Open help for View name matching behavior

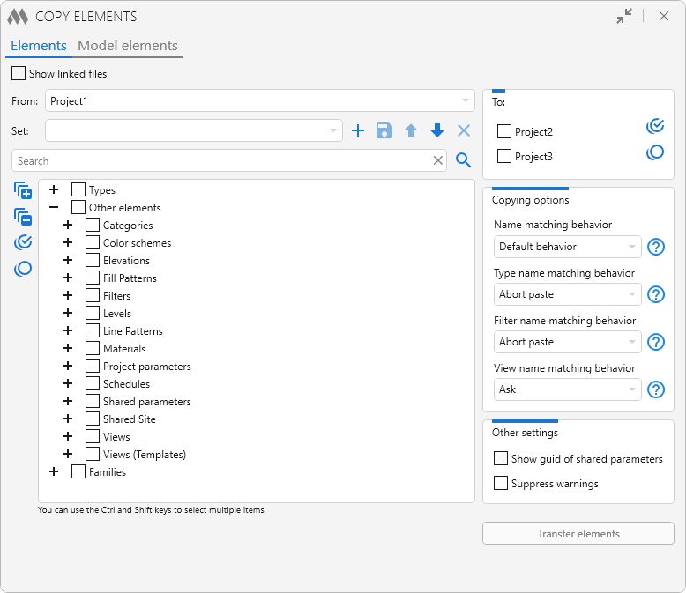(655, 389)
